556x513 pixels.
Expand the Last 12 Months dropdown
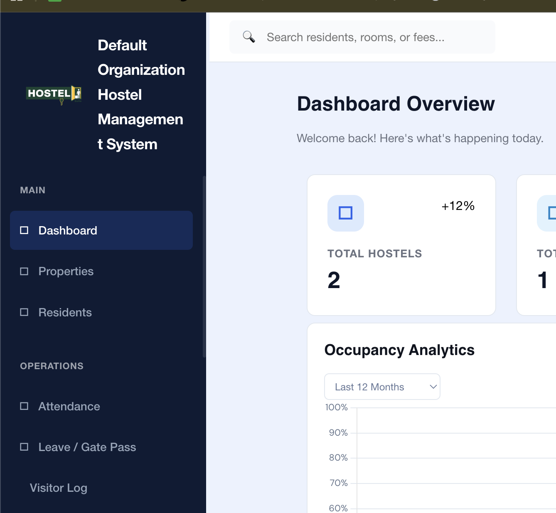tap(382, 387)
